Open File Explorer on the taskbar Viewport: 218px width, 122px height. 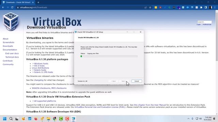coord(48,119)
